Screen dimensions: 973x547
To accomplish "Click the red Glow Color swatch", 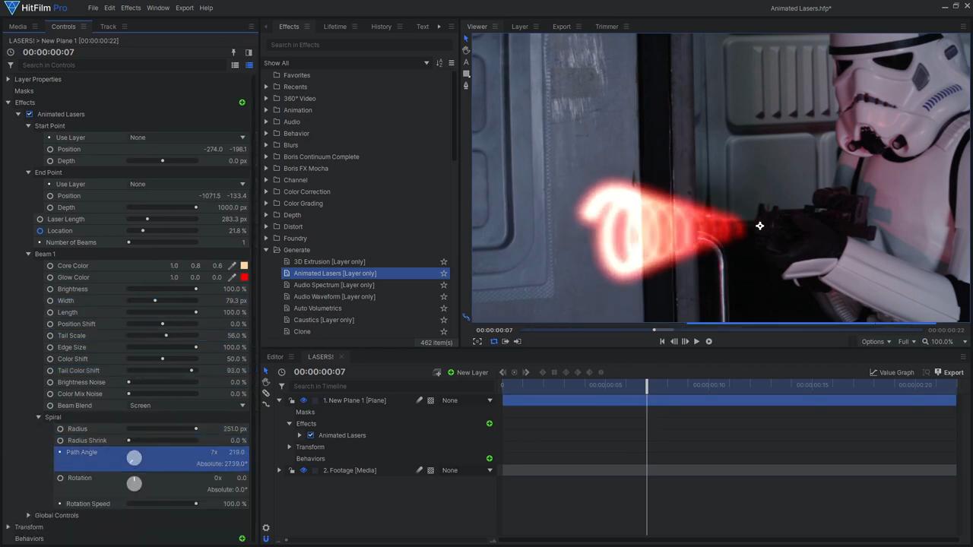I will (x=244, y=277).
